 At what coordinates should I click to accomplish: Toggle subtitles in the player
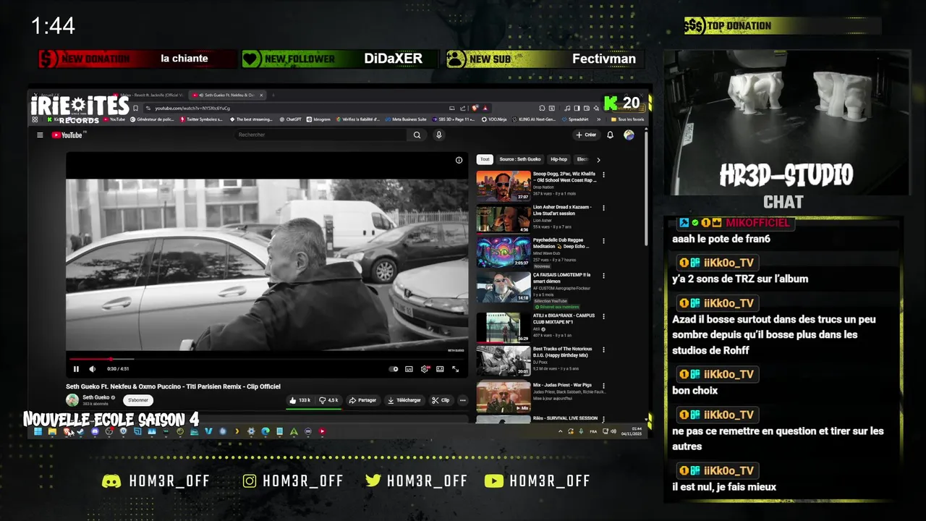(409, 369)
